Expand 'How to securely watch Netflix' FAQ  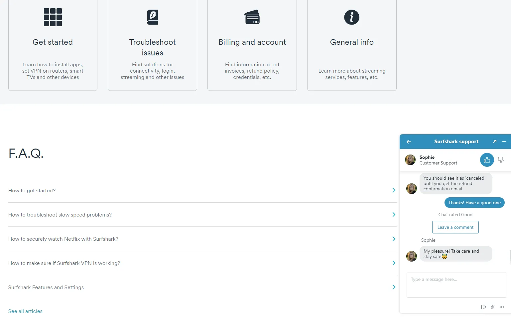tap(202, 239)
